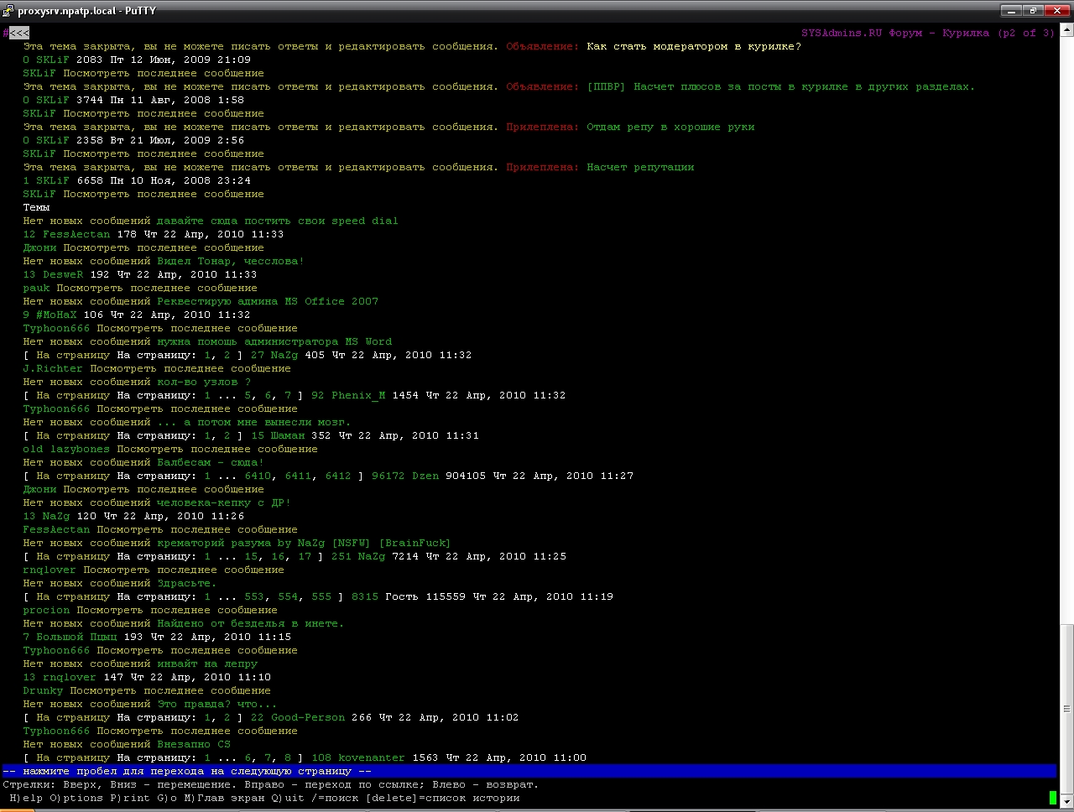Open thread 'Видел Тонар, чесслова!'
The width and height of the screenshot is (1074, 812).
[231, 261]
